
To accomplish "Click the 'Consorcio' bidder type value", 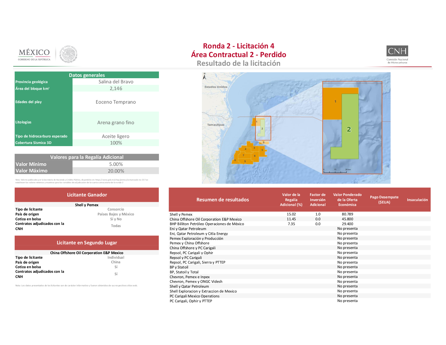I will tap(116, 209).
